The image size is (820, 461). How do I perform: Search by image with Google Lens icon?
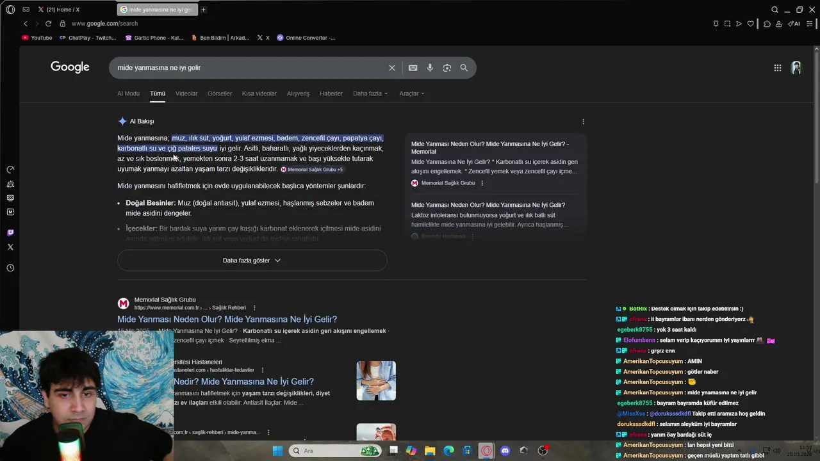click(447, 68)
